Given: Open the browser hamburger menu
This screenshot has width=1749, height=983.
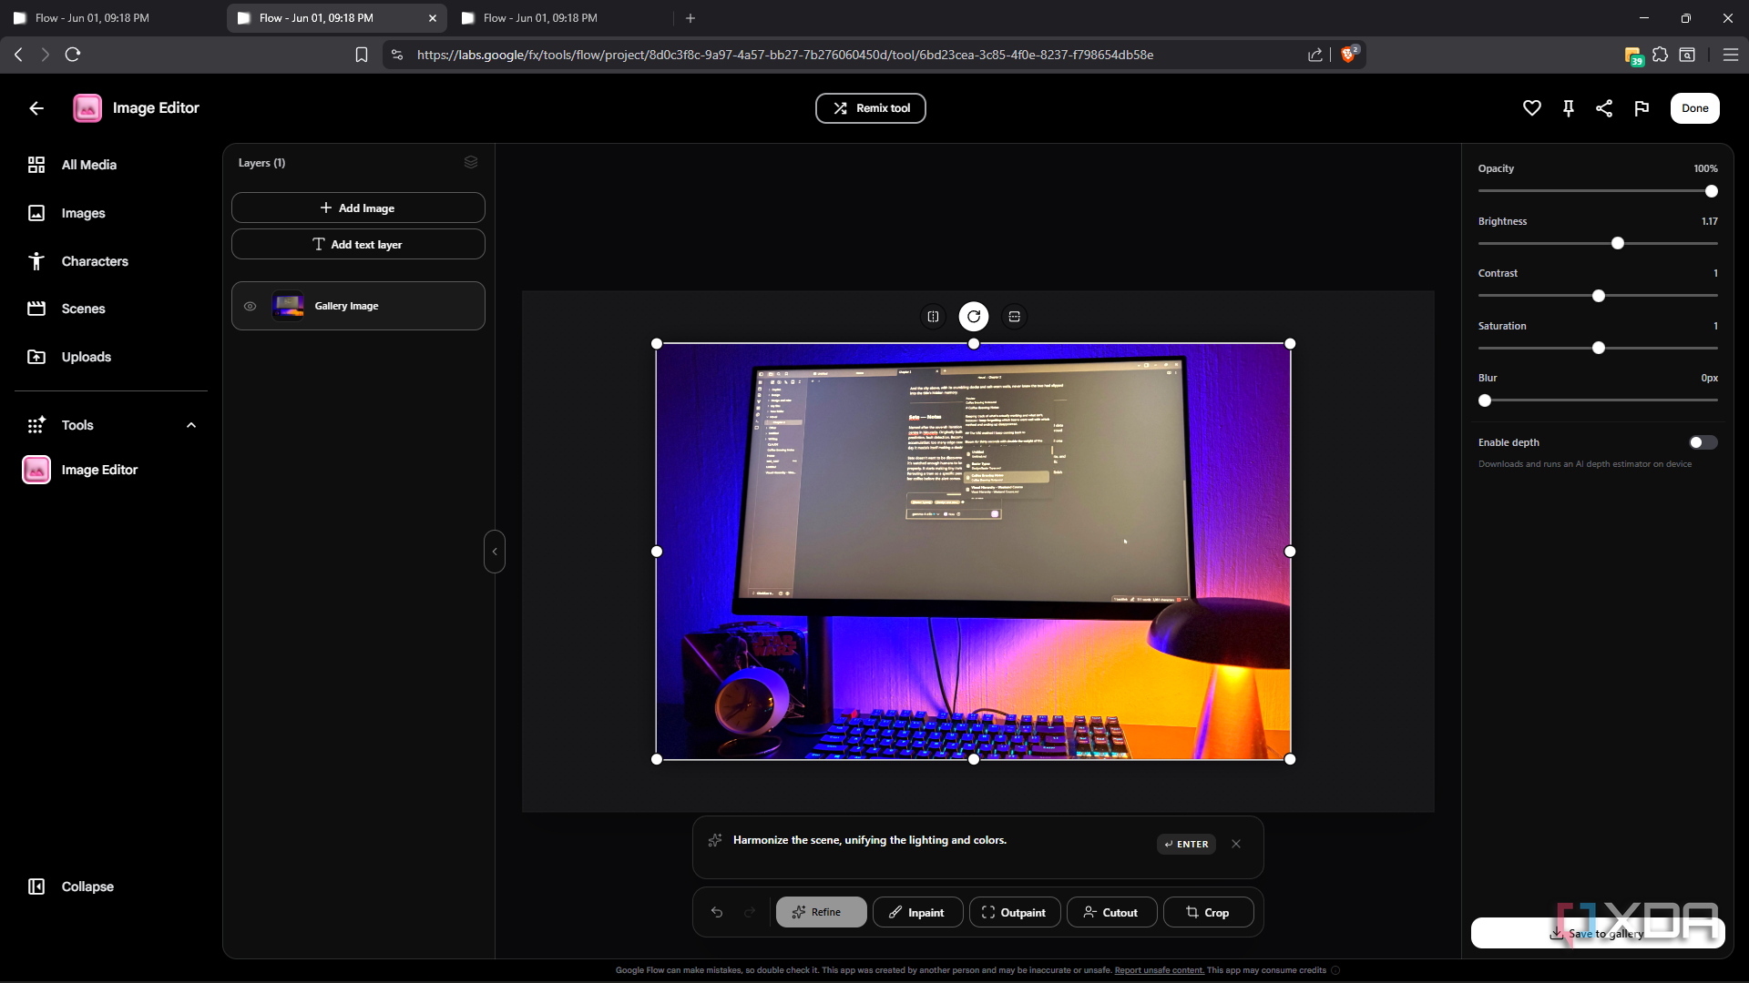Looking at the screenshot, I should coord(1731,55).
